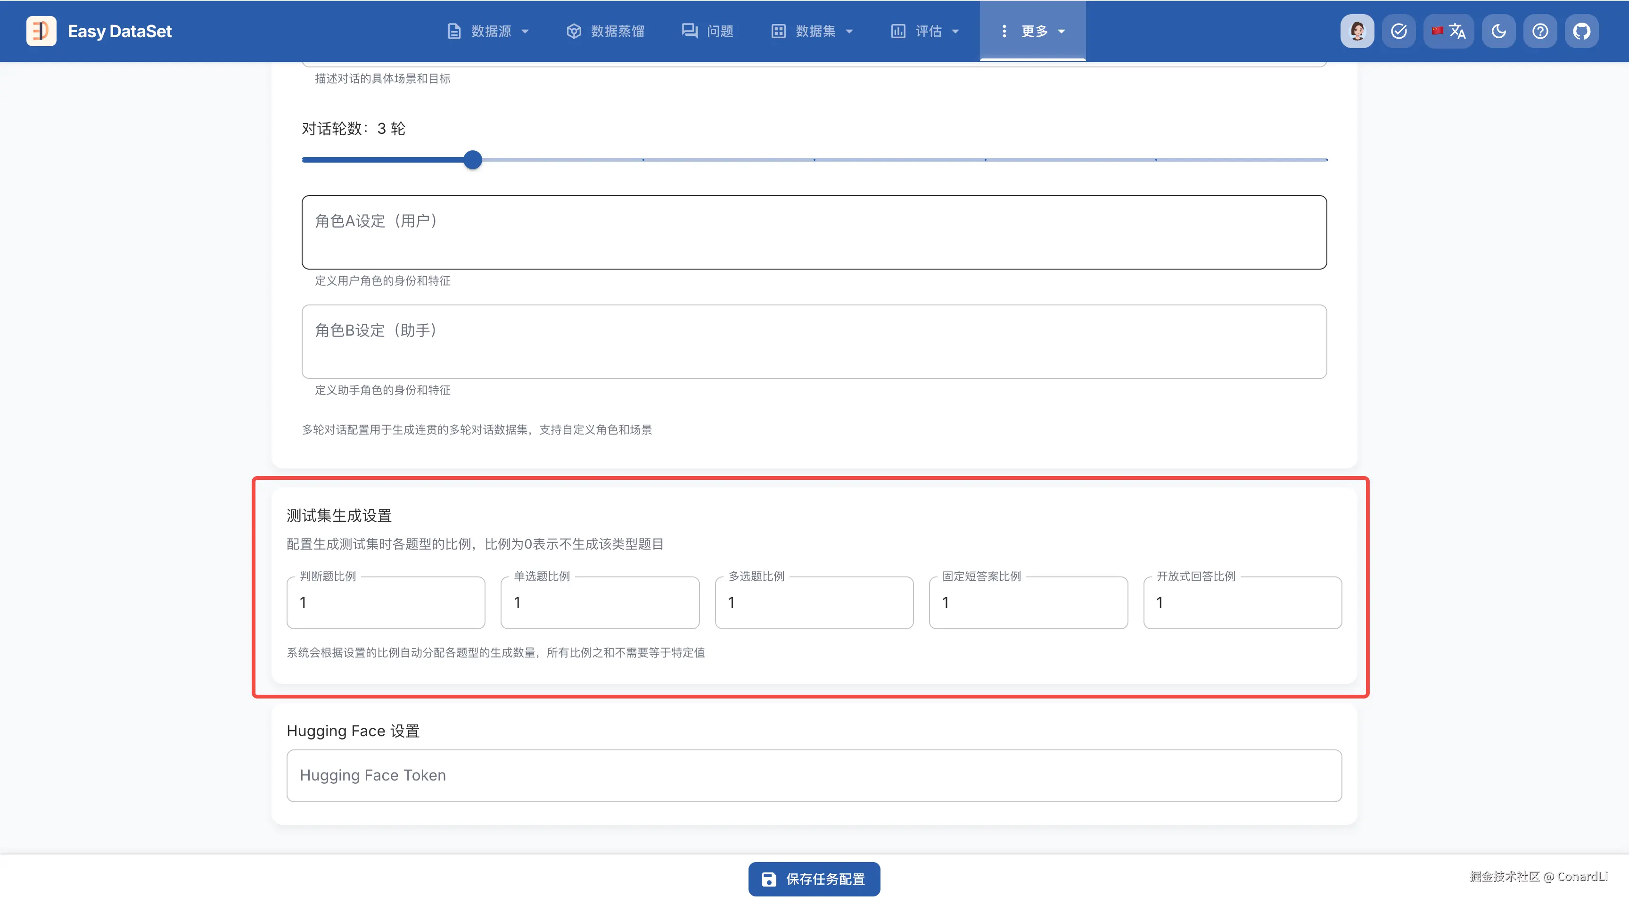Click the 判断题比例 input field
The height and width of the screenshot is (904, 1629).
coord(386,602)
